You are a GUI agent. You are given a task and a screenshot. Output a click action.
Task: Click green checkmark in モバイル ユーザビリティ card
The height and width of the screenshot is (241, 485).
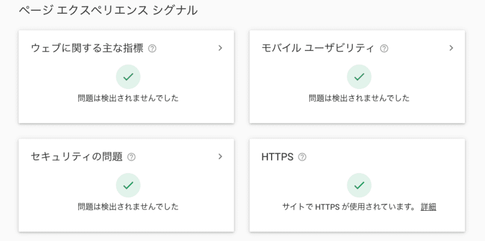[x=359, y=77]
